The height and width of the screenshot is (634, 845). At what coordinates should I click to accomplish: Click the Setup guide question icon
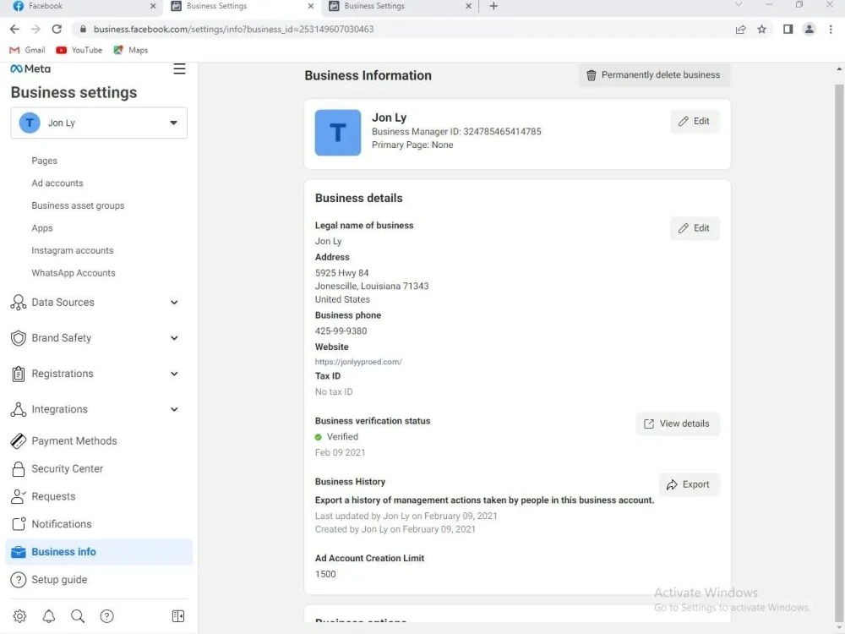click(18, 580)
